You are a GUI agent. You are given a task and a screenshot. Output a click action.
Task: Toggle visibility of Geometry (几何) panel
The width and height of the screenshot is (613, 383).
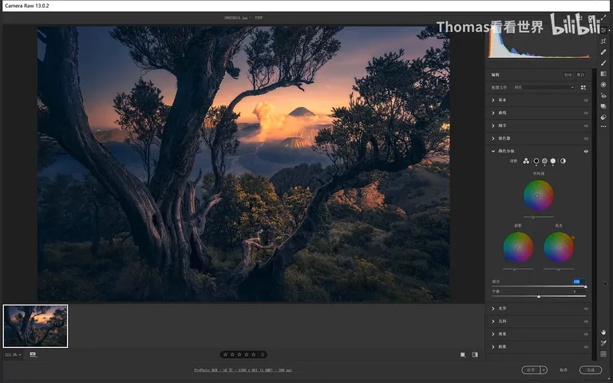586,322
